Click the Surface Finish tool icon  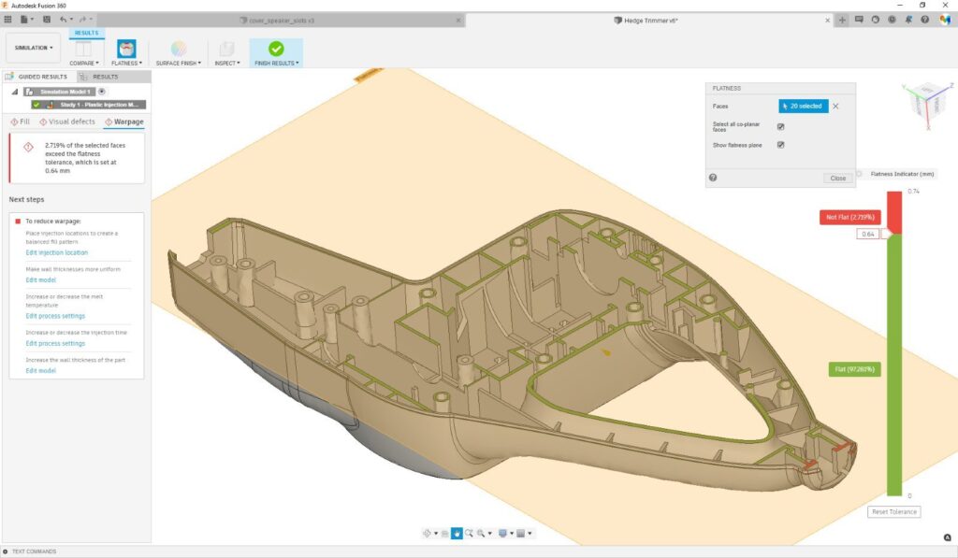[x=178, y=50]
